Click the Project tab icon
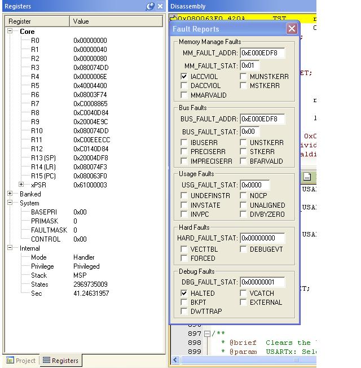 10,360
